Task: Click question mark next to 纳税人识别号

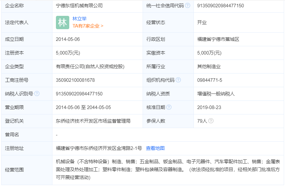Action: point(37,94)
